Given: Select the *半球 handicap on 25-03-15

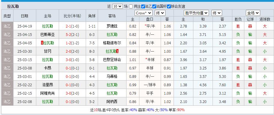Looking at the screenshot, I should coord(150,60).
